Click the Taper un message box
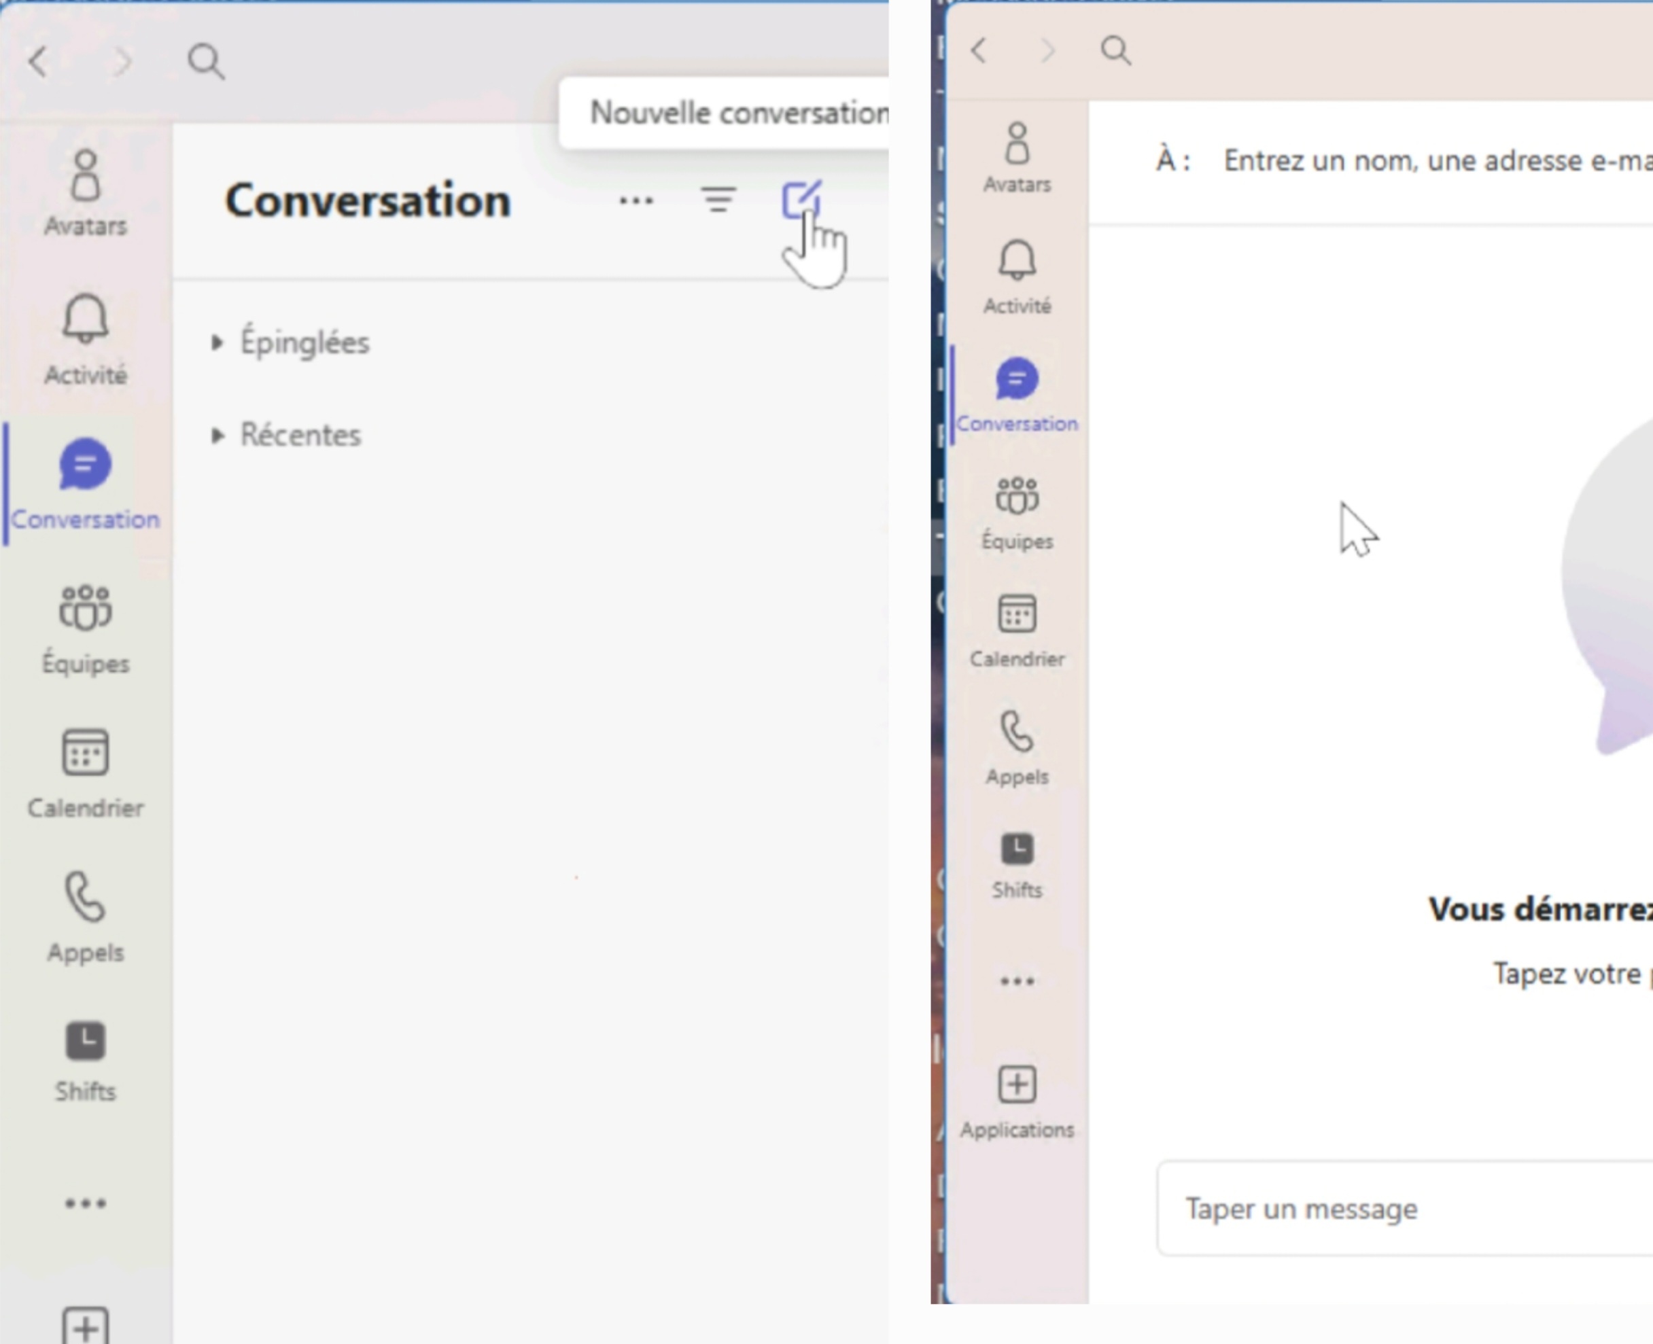 1355,1209
